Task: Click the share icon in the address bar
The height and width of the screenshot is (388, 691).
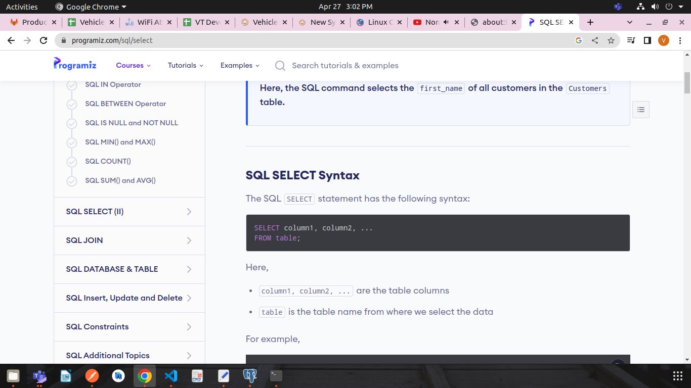Action: tap(595, 40)
